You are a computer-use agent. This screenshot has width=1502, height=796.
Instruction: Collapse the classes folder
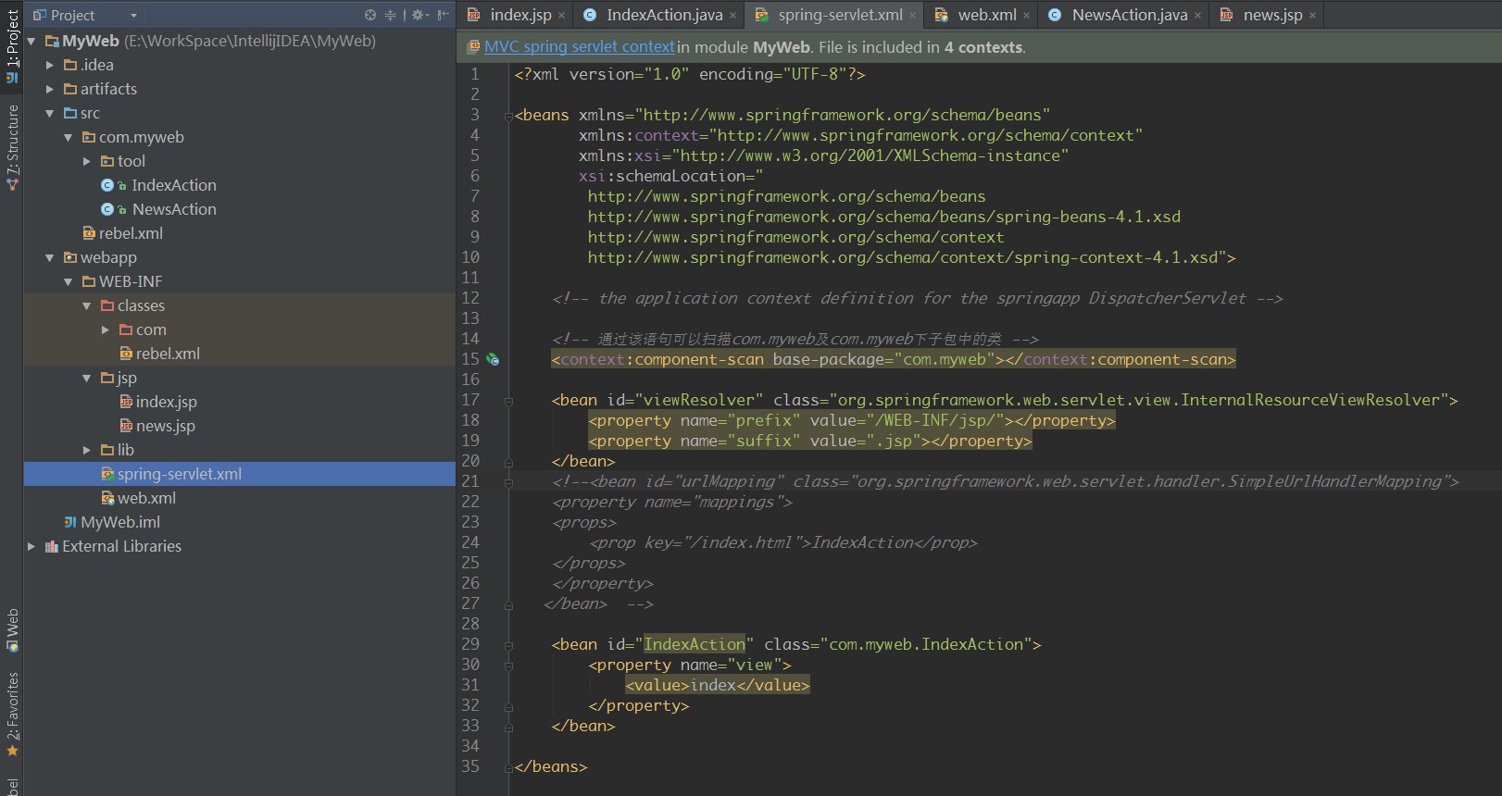tap(87, 305)
